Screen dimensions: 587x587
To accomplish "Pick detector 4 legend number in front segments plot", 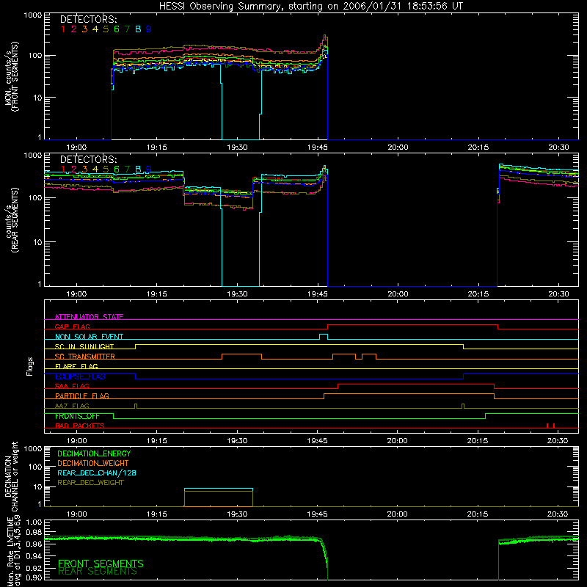I will click(x=95, y=29).
